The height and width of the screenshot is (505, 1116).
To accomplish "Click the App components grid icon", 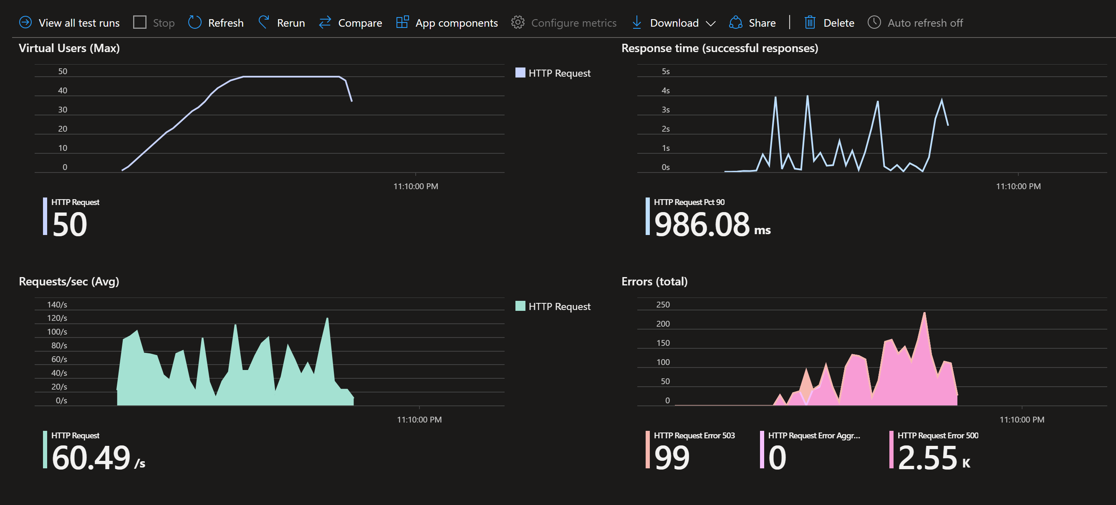I will coord(402,22).
